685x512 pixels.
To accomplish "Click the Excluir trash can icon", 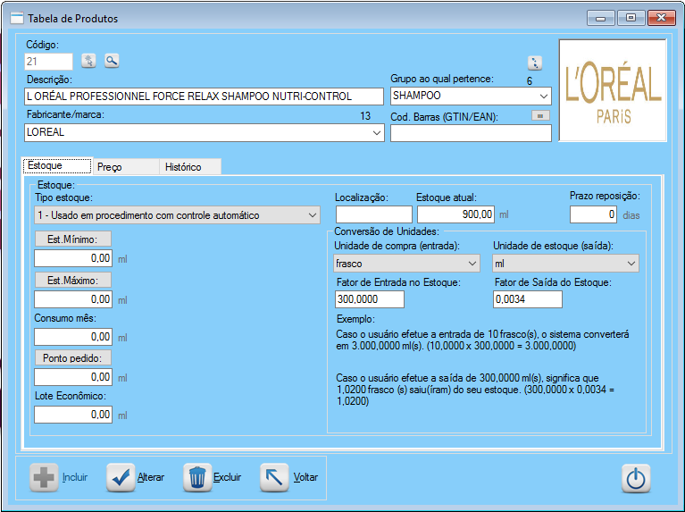I will click(x=197, y=477).
